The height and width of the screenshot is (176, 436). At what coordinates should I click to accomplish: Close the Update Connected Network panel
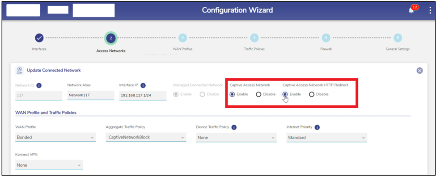click(x=419, y=71)
